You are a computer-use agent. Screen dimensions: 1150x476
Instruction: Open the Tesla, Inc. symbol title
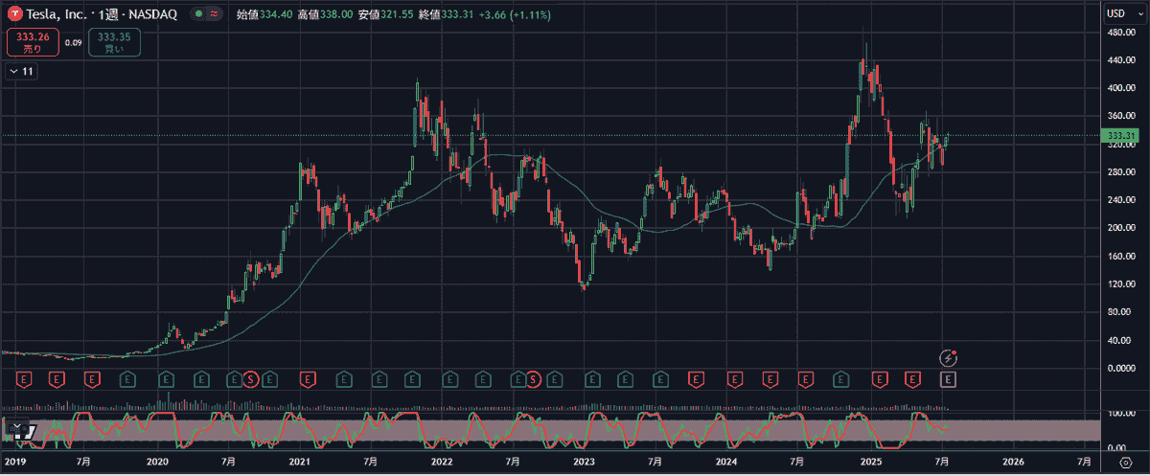point(57,14)
